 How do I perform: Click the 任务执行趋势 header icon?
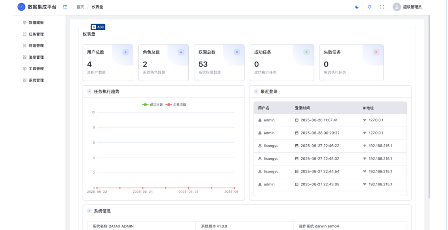tap(90, 91)
